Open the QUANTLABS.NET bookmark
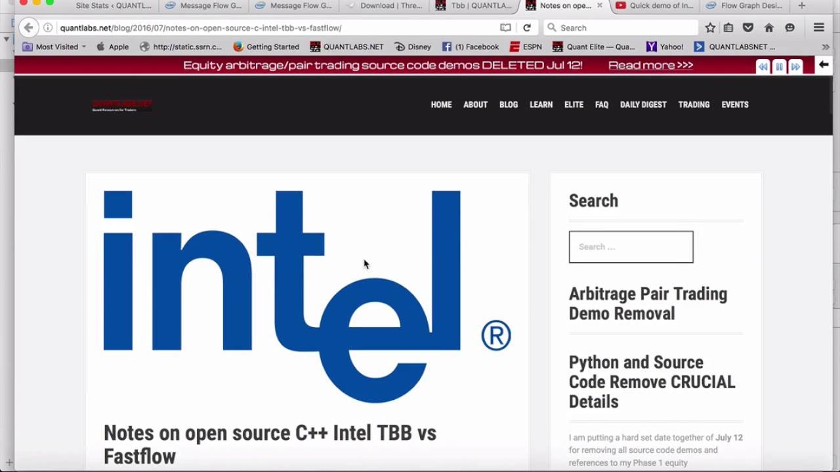This screenshot has height=472, width=840. 346,47
